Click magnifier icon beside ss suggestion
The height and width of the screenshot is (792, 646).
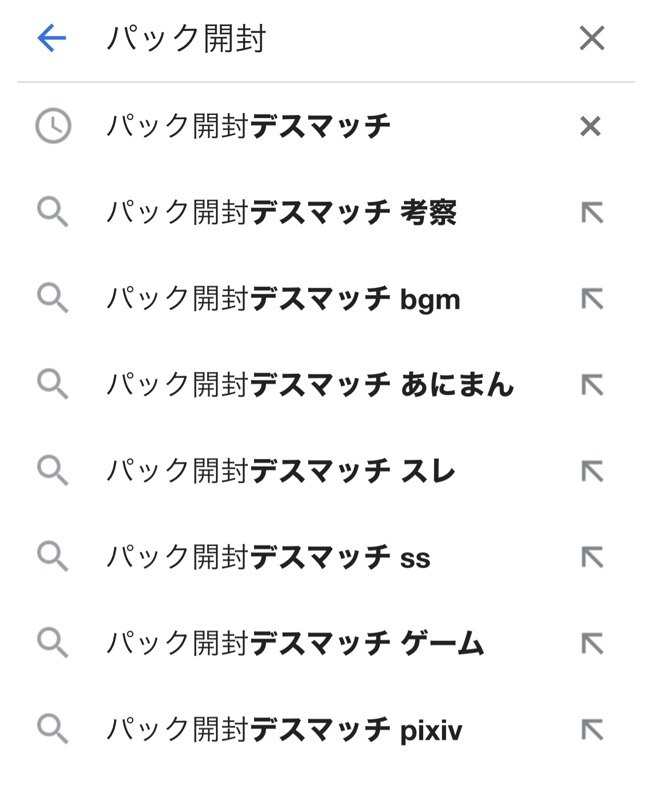pos(53,556)
